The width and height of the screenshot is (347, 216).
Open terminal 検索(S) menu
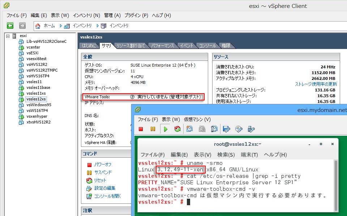(226, 155)
